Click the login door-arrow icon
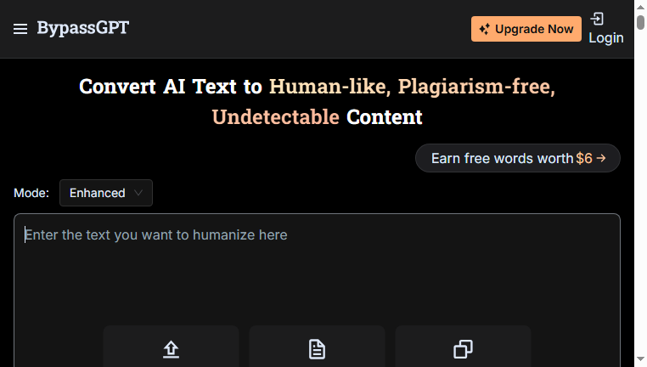Image resolution: width=647 pixels, height=367 pixels. point(597,19)
